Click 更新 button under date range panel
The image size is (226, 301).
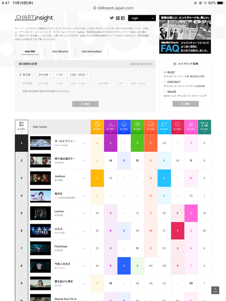tap(85, 104)
